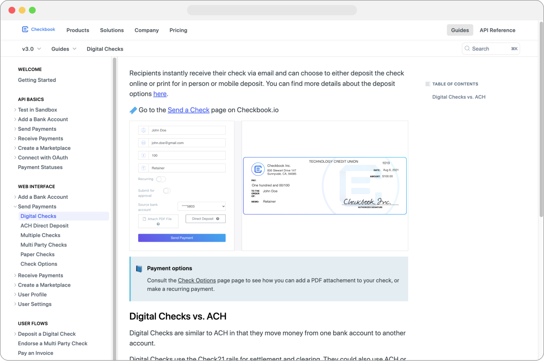Screen dimensions: 544x361
Task: Expand Create a Marketplace under API Basics
Action: [x=15, y=148]
